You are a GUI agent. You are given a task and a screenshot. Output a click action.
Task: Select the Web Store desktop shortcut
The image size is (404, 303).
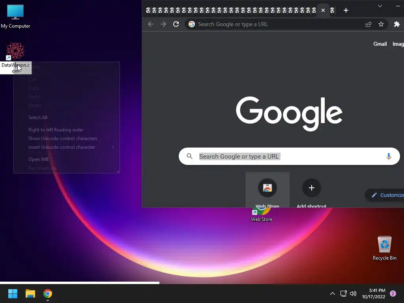coord(262,215)
